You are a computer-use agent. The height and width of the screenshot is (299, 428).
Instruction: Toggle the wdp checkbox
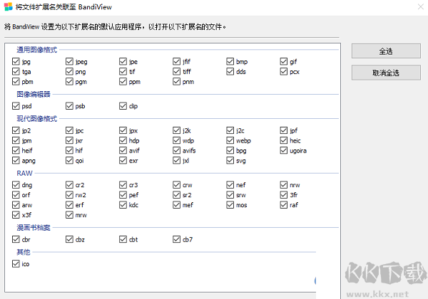pyautogui.click(x=177, y=140)
